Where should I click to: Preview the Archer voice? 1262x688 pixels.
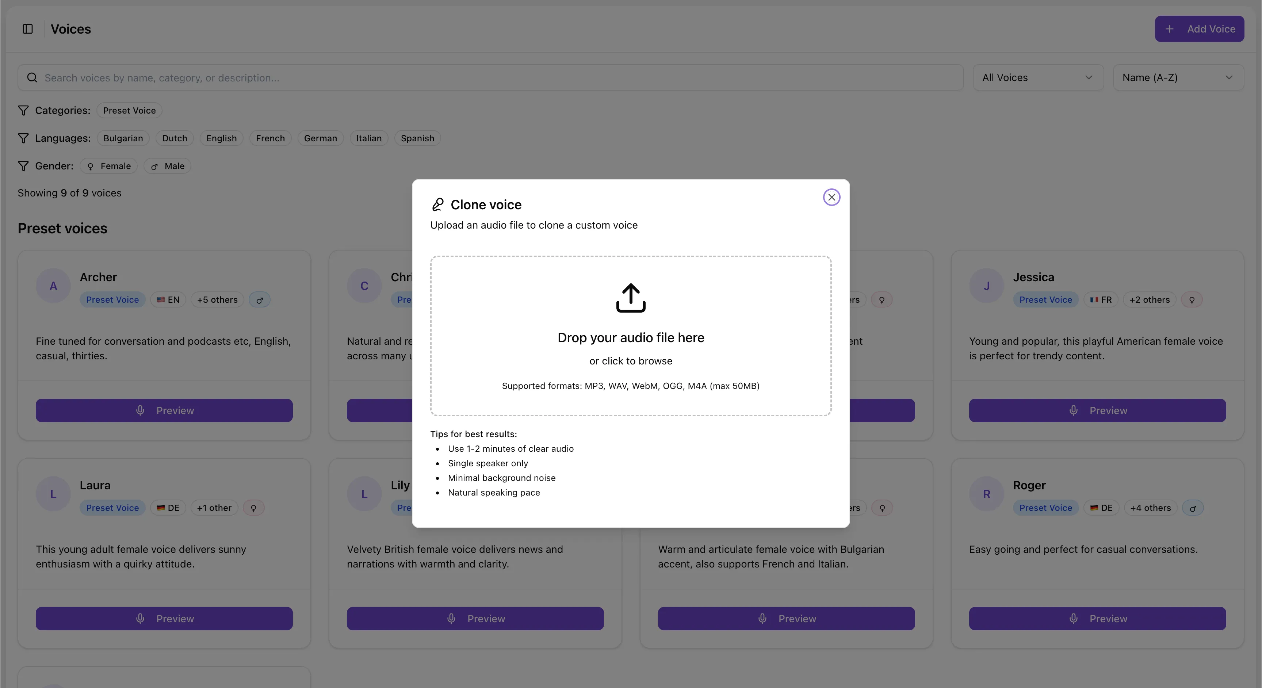(164, 410)
